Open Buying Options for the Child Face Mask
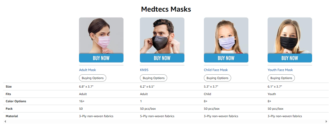 tap(218, 78)
